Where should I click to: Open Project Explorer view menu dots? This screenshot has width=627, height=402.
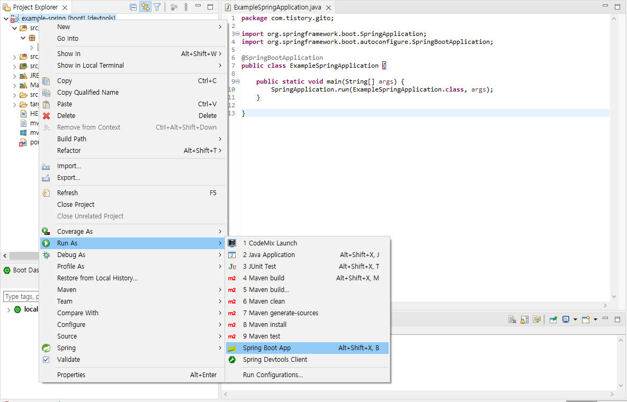(x=186, y=7)
